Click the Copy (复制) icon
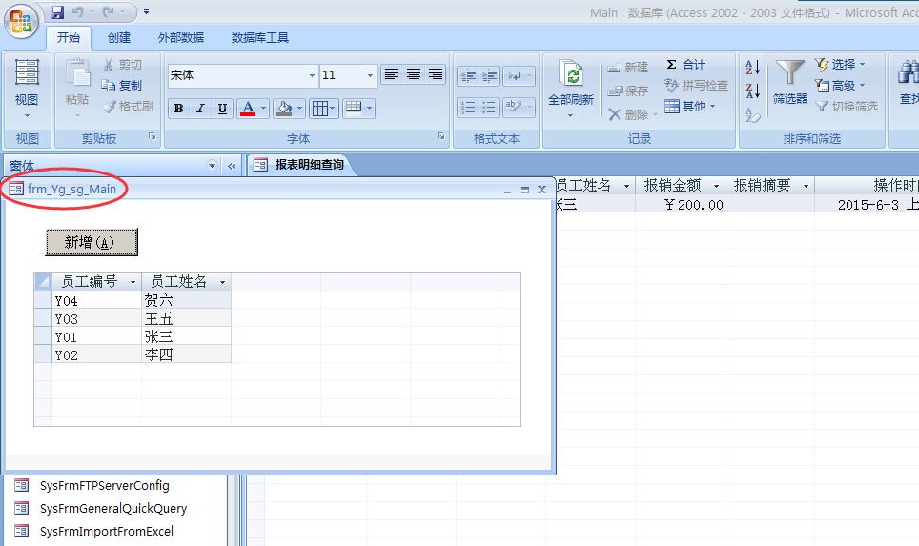919x546 pixels. tap(110, 86)
